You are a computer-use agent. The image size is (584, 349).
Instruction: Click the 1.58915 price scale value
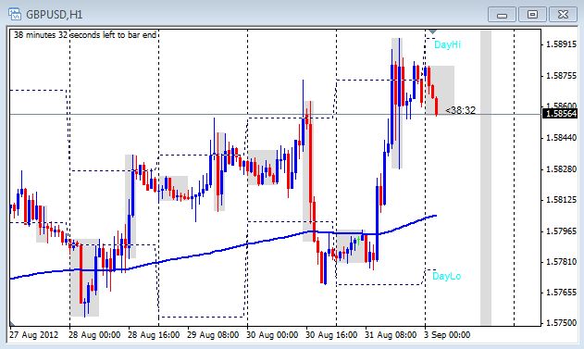click(561, 44)
